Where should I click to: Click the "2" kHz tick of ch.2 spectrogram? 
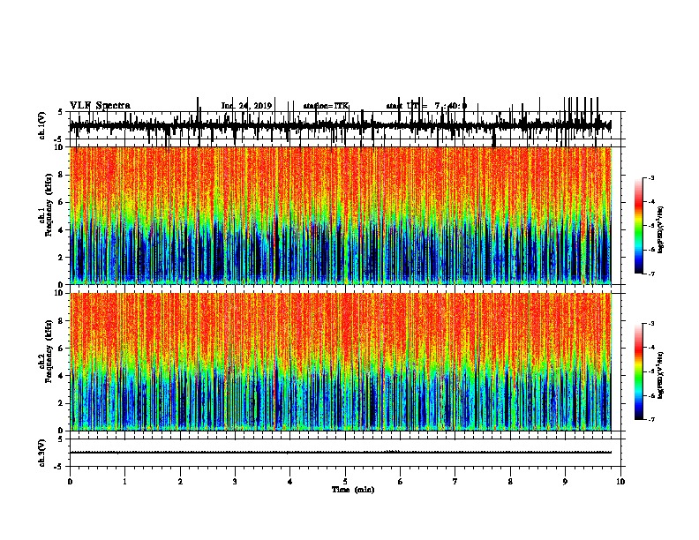62,403
